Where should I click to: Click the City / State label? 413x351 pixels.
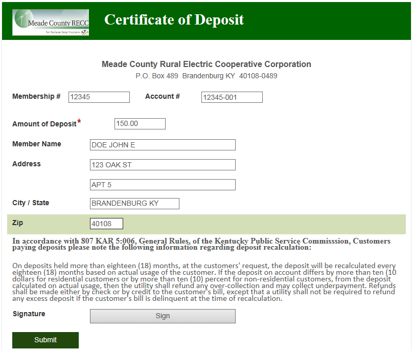[31, 203]
